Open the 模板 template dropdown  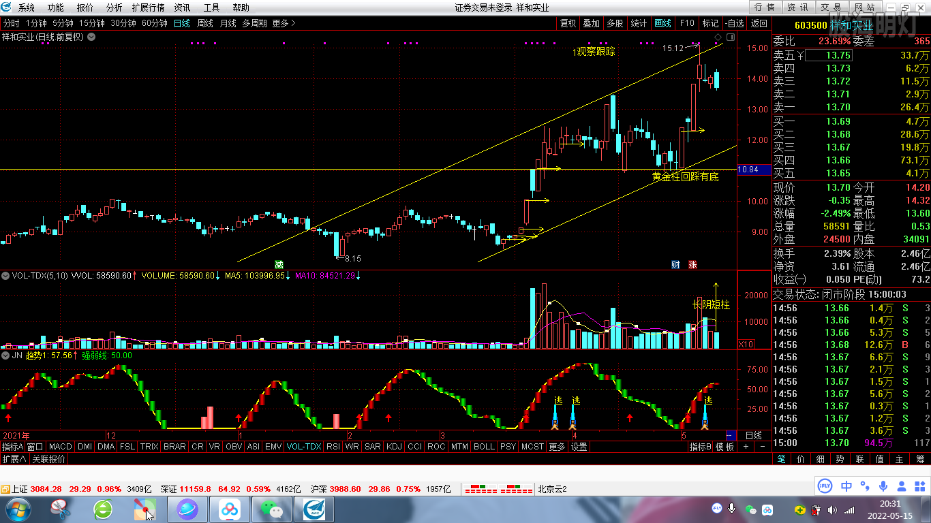click(724, 447)
